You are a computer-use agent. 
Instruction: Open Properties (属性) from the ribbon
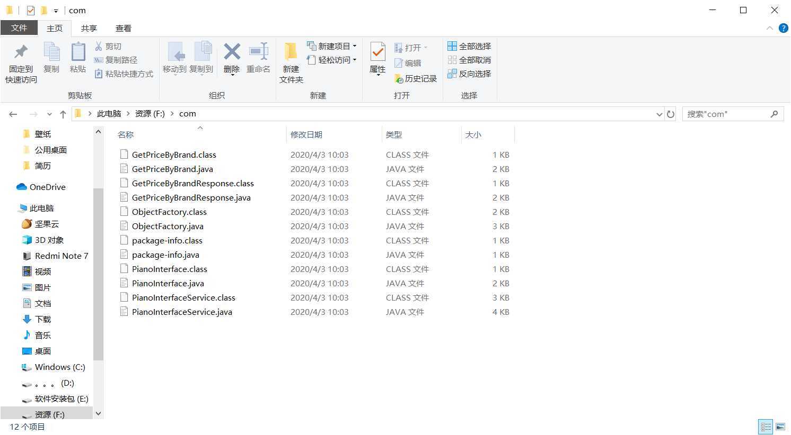[x=377, y=53]
